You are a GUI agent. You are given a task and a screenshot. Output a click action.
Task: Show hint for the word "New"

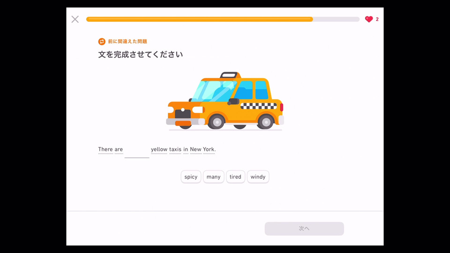pyautogui.click(x=196, y=149)
